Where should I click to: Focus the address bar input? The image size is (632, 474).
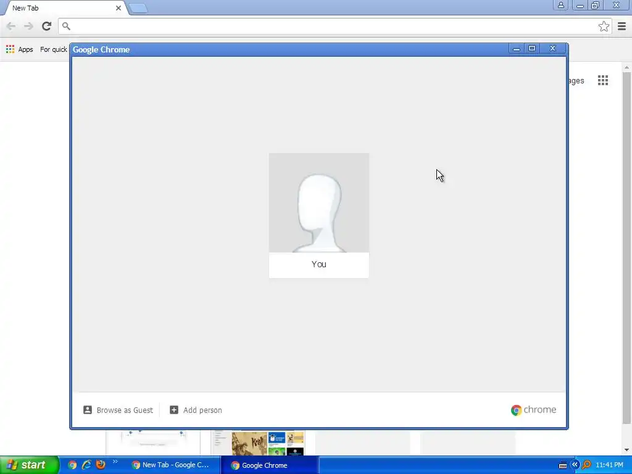[331, 26]
